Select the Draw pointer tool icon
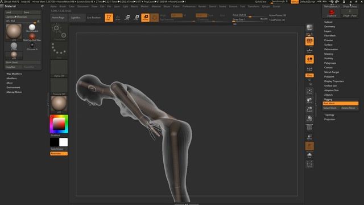The height and width of the screenshot is (205, 364). pos(118,18)
